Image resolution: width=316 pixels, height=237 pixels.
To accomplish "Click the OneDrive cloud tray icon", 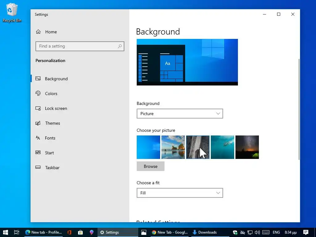I will click(243, 232).
